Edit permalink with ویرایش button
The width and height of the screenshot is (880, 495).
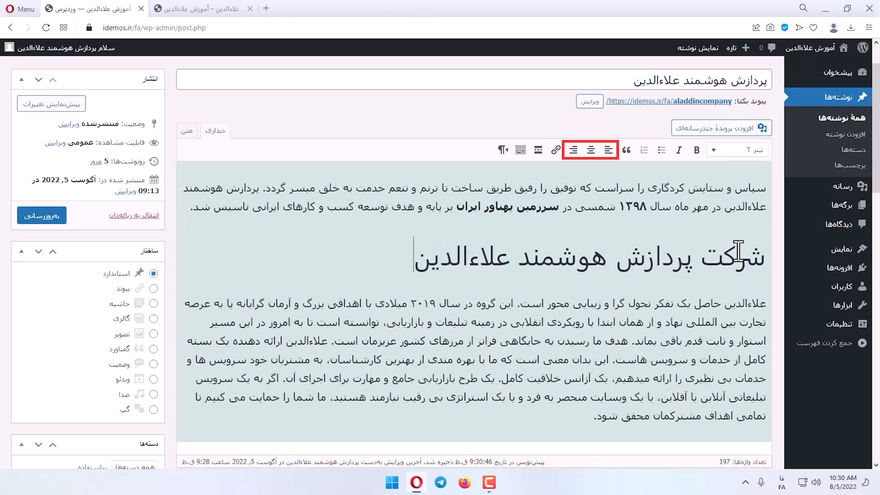click(590, 101)
